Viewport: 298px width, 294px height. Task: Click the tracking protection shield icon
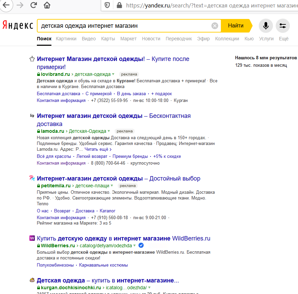(x=107, y=5)
